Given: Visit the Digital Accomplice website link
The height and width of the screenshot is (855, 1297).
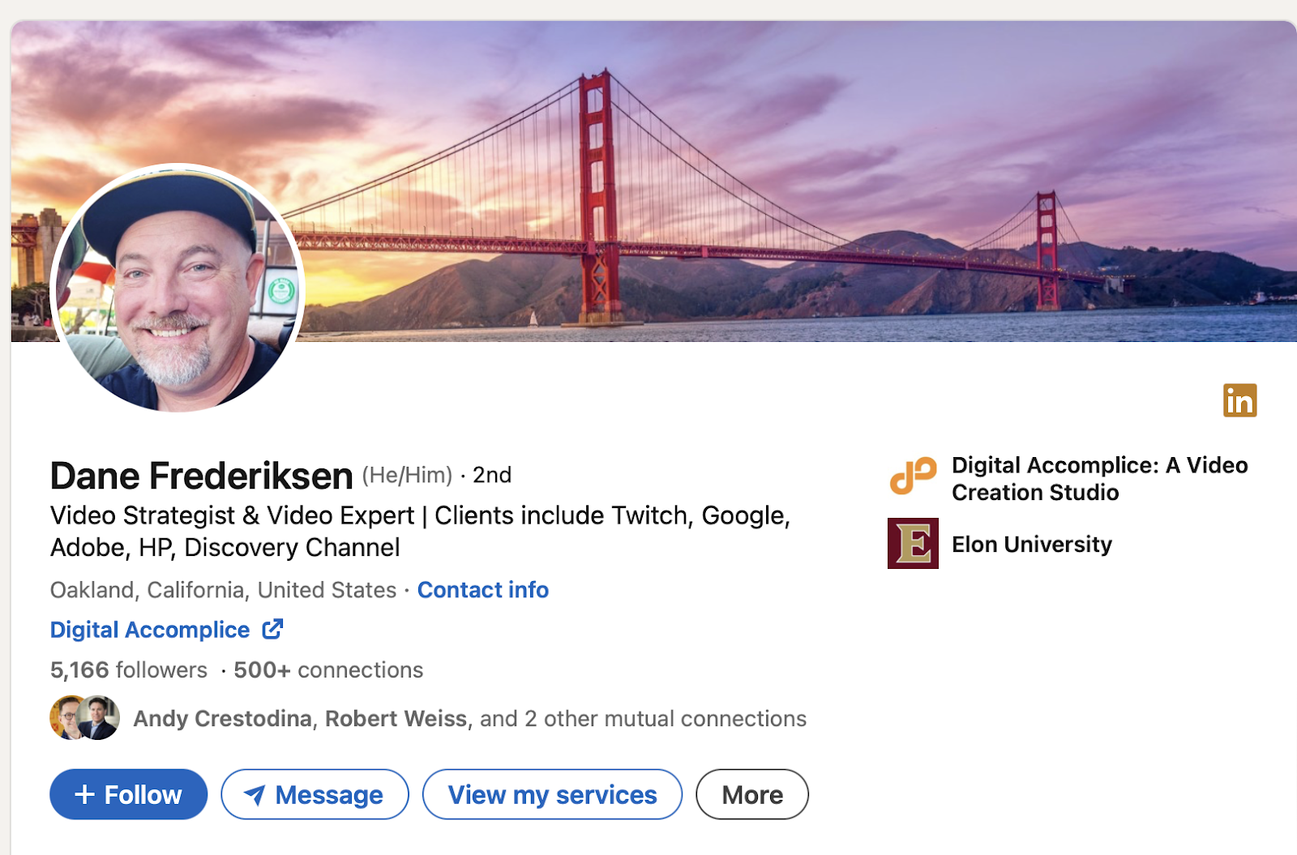Looking at the screenshot, I should [150, 630].
